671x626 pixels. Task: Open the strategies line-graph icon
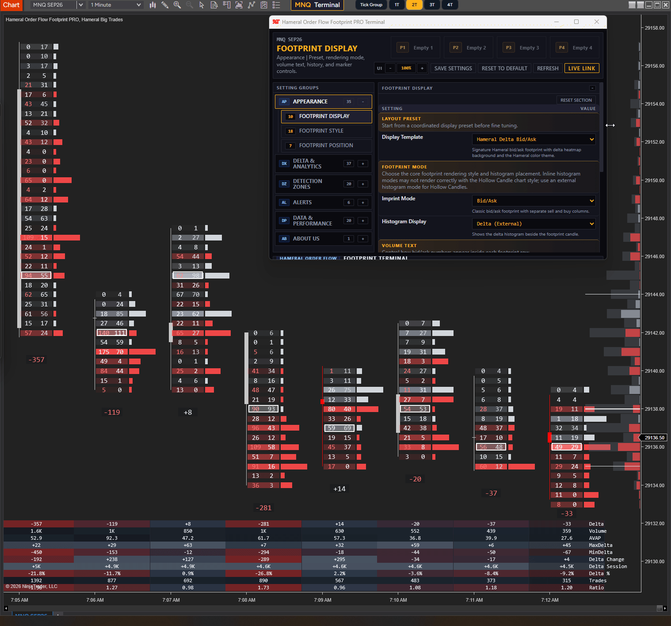click(252, 5)
